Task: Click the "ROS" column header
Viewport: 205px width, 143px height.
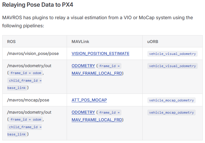Action: tap(11, 42)
